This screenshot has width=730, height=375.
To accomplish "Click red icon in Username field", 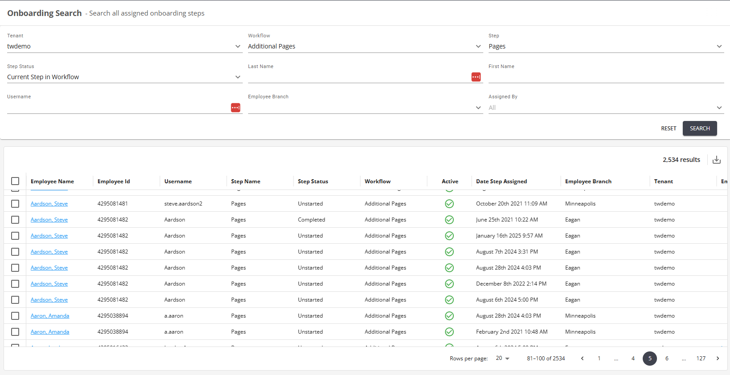I will pyautogui.click(x=236, y=108).
